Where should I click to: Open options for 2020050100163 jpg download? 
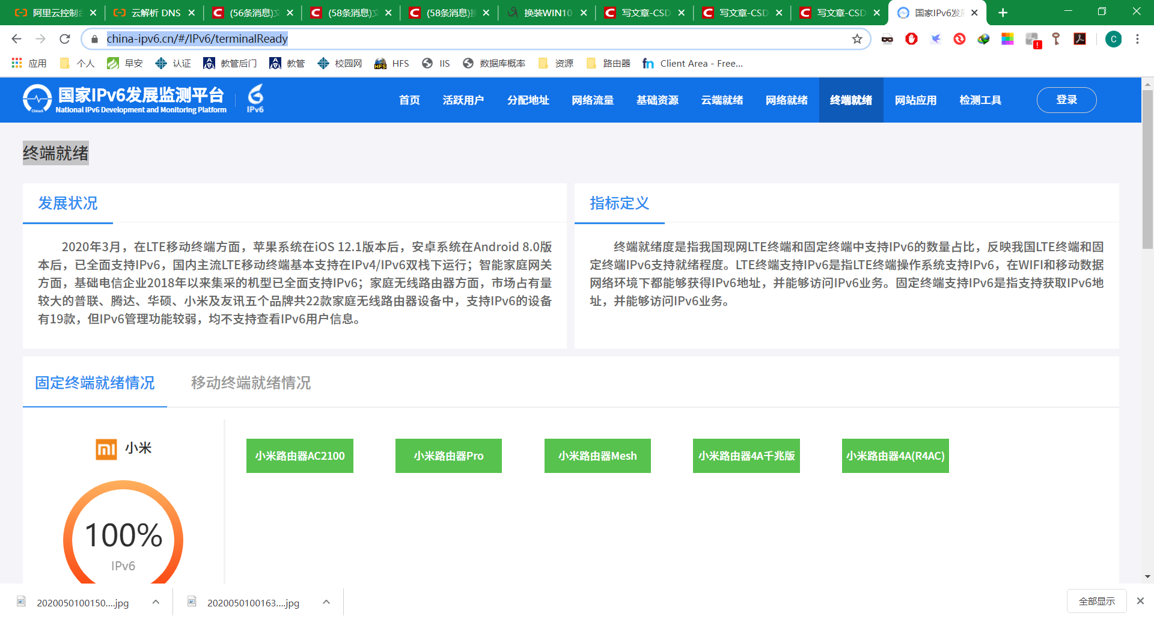point(326,602)
